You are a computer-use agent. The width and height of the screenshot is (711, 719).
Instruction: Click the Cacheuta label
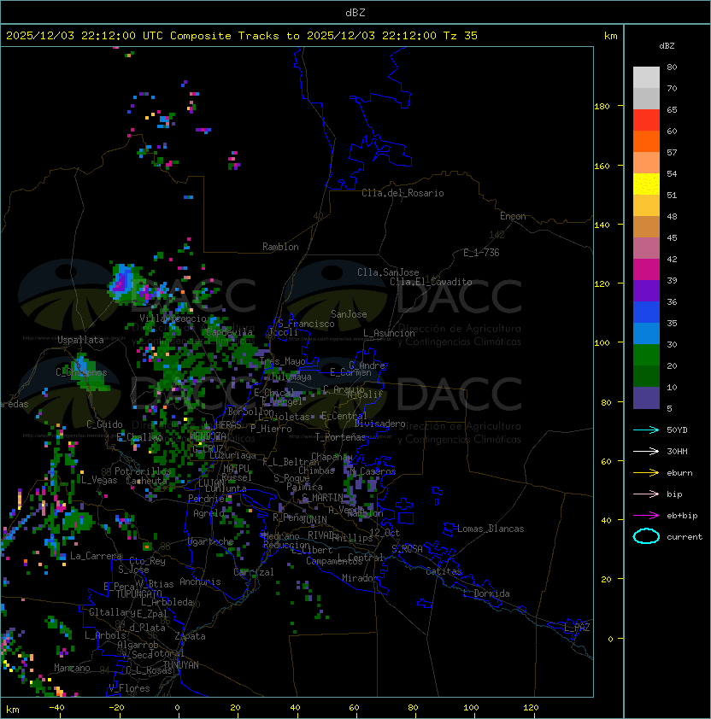coord(146,481)
